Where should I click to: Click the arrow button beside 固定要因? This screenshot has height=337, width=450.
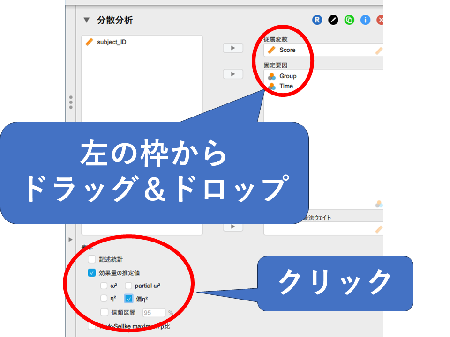[232, 73]
